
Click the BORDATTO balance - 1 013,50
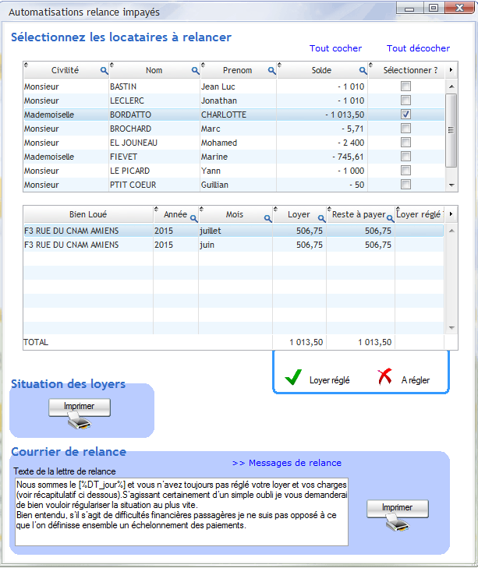(345, 115)
